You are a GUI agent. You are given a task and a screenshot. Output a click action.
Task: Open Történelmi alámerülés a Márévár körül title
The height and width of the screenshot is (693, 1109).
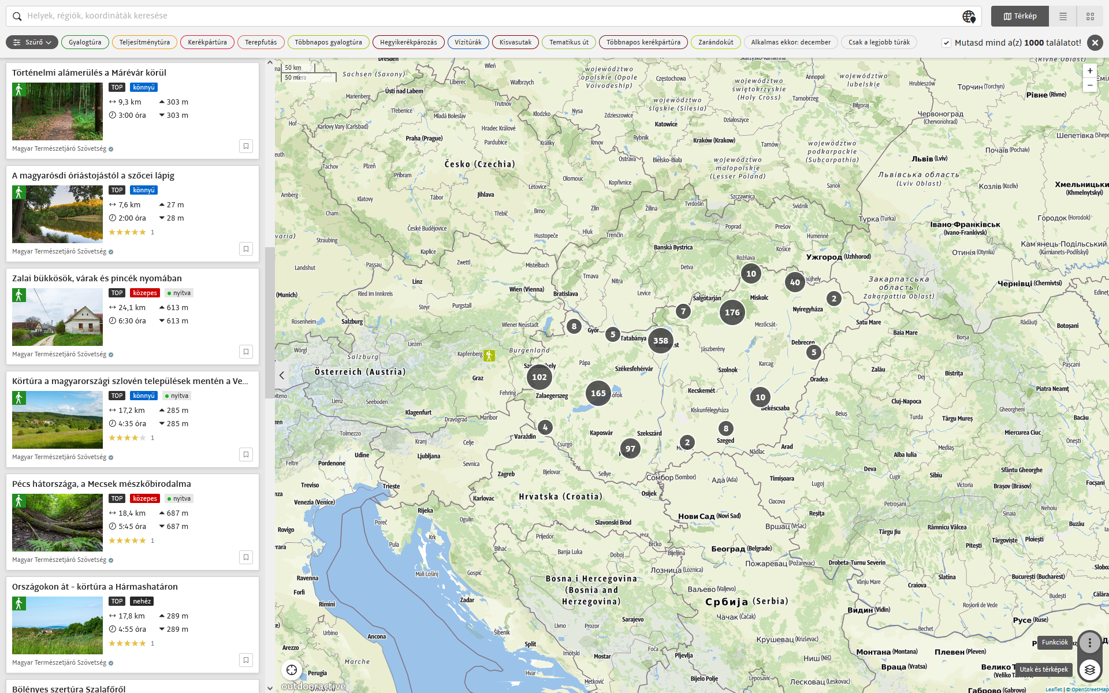pyautogui.click(x=89, y=73)
